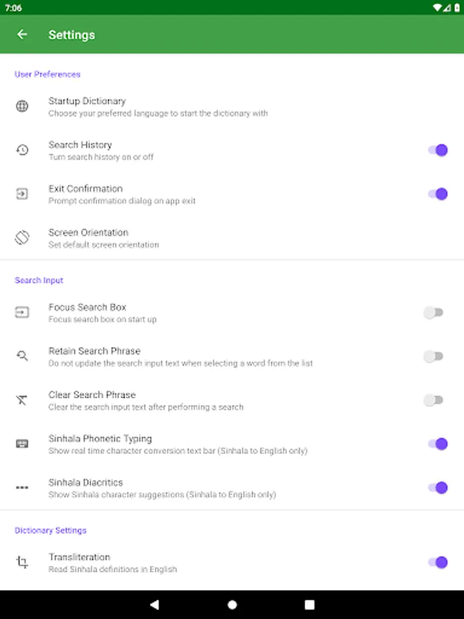Click the exit icon beside Exit Confirmation

tap(22, 194)
